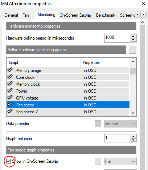Select the Fan speed 2 row
Screen dimensions: 148x170
click(68, 112)
